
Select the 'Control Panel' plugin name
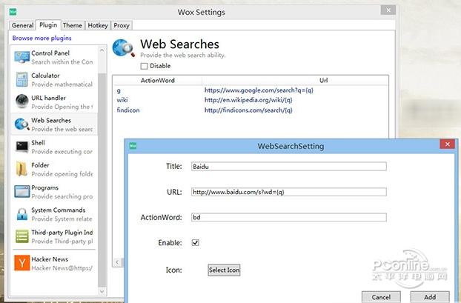tap(50, 53)
